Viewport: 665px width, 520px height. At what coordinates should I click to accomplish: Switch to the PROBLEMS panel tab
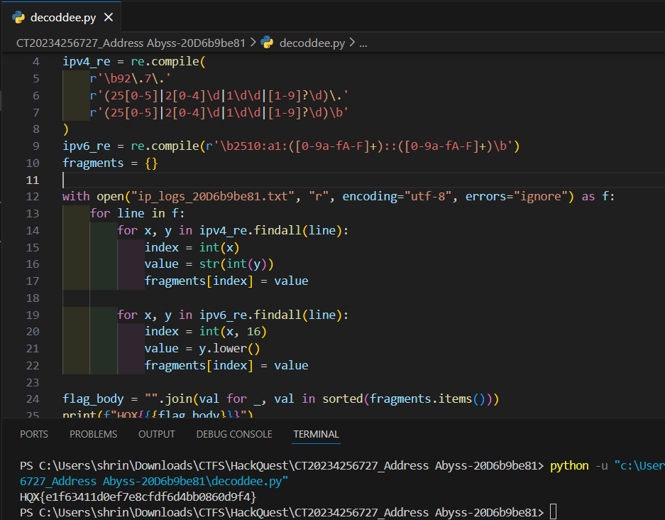click(x=93, y=434)
